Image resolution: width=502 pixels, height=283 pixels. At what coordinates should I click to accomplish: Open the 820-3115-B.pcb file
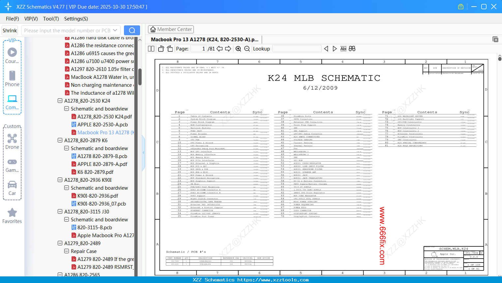click(x=95, y=228)
